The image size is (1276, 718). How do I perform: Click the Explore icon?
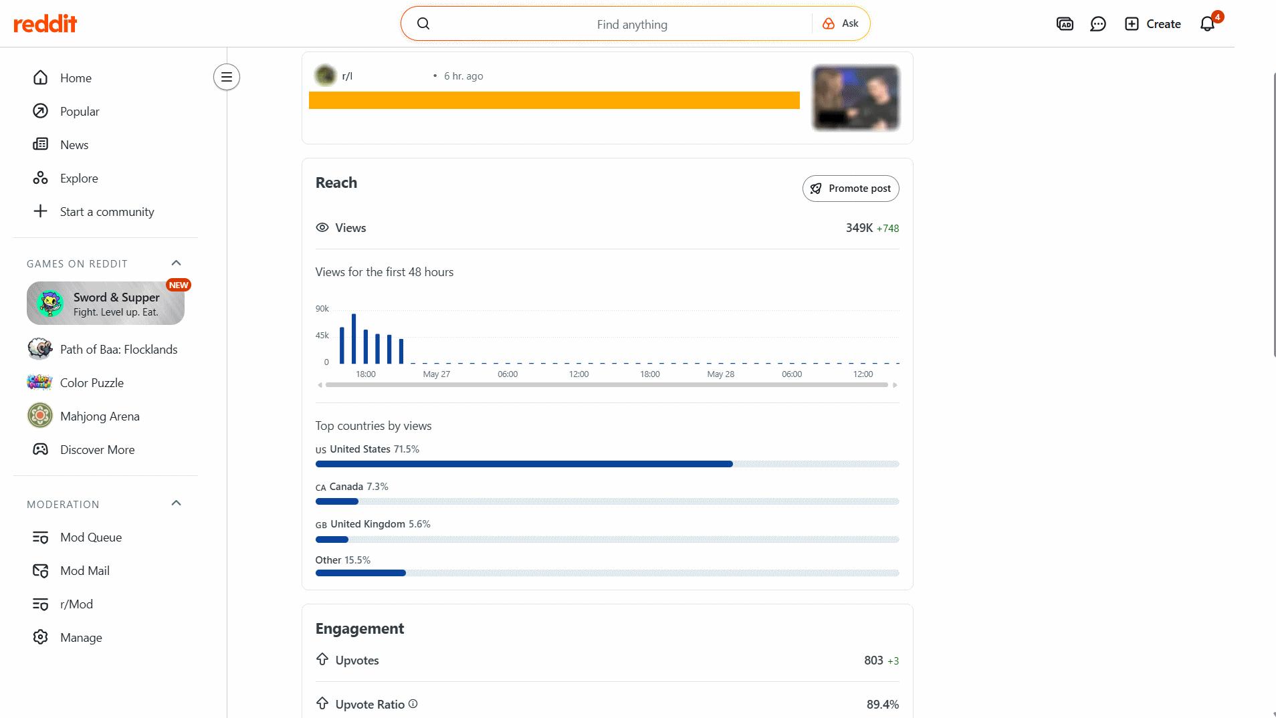(41, 178)
